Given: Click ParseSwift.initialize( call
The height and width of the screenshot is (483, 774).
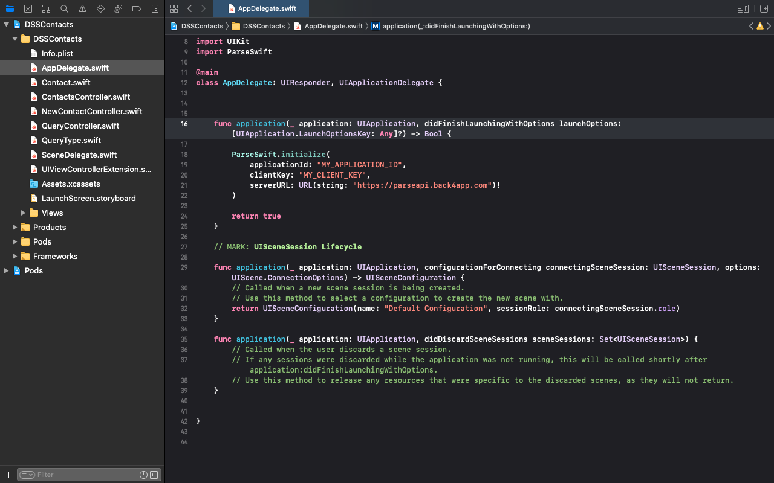Looking at the screenshot, I should (x=281, y=155).
